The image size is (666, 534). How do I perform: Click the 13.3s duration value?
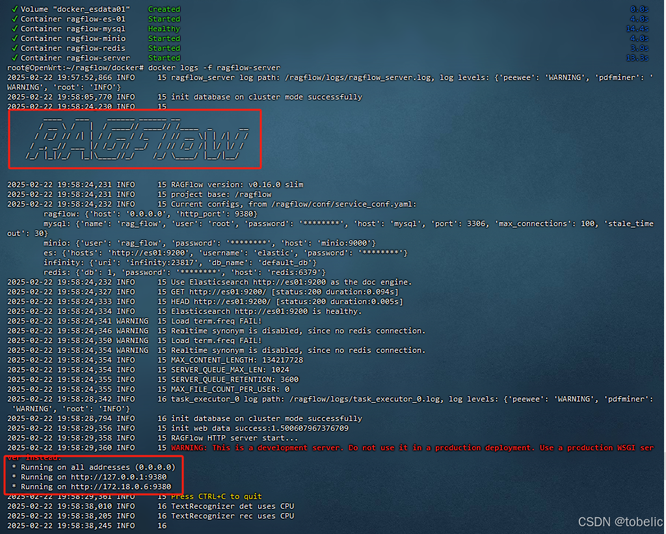[637, 58]
